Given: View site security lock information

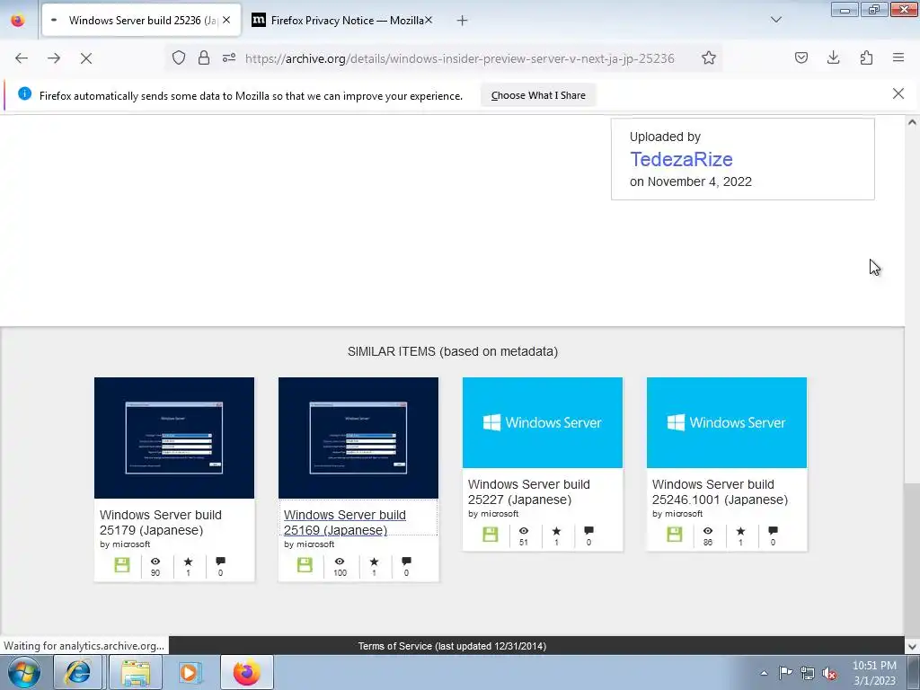Looking at the screenshot, I should pyautogui.click(x=204, y=57).
